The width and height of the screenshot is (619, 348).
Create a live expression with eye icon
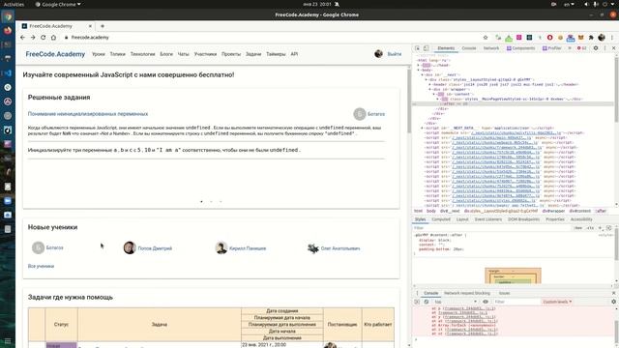(486, 302)
